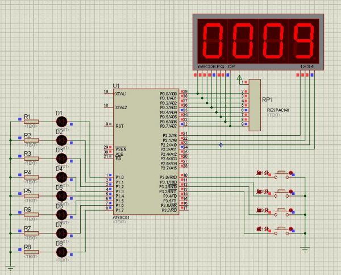Screen dimensions: 341x275
Task: Click the D4 LED component
Action: 61,177
